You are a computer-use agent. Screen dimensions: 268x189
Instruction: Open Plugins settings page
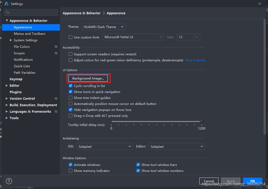[16, 92]
